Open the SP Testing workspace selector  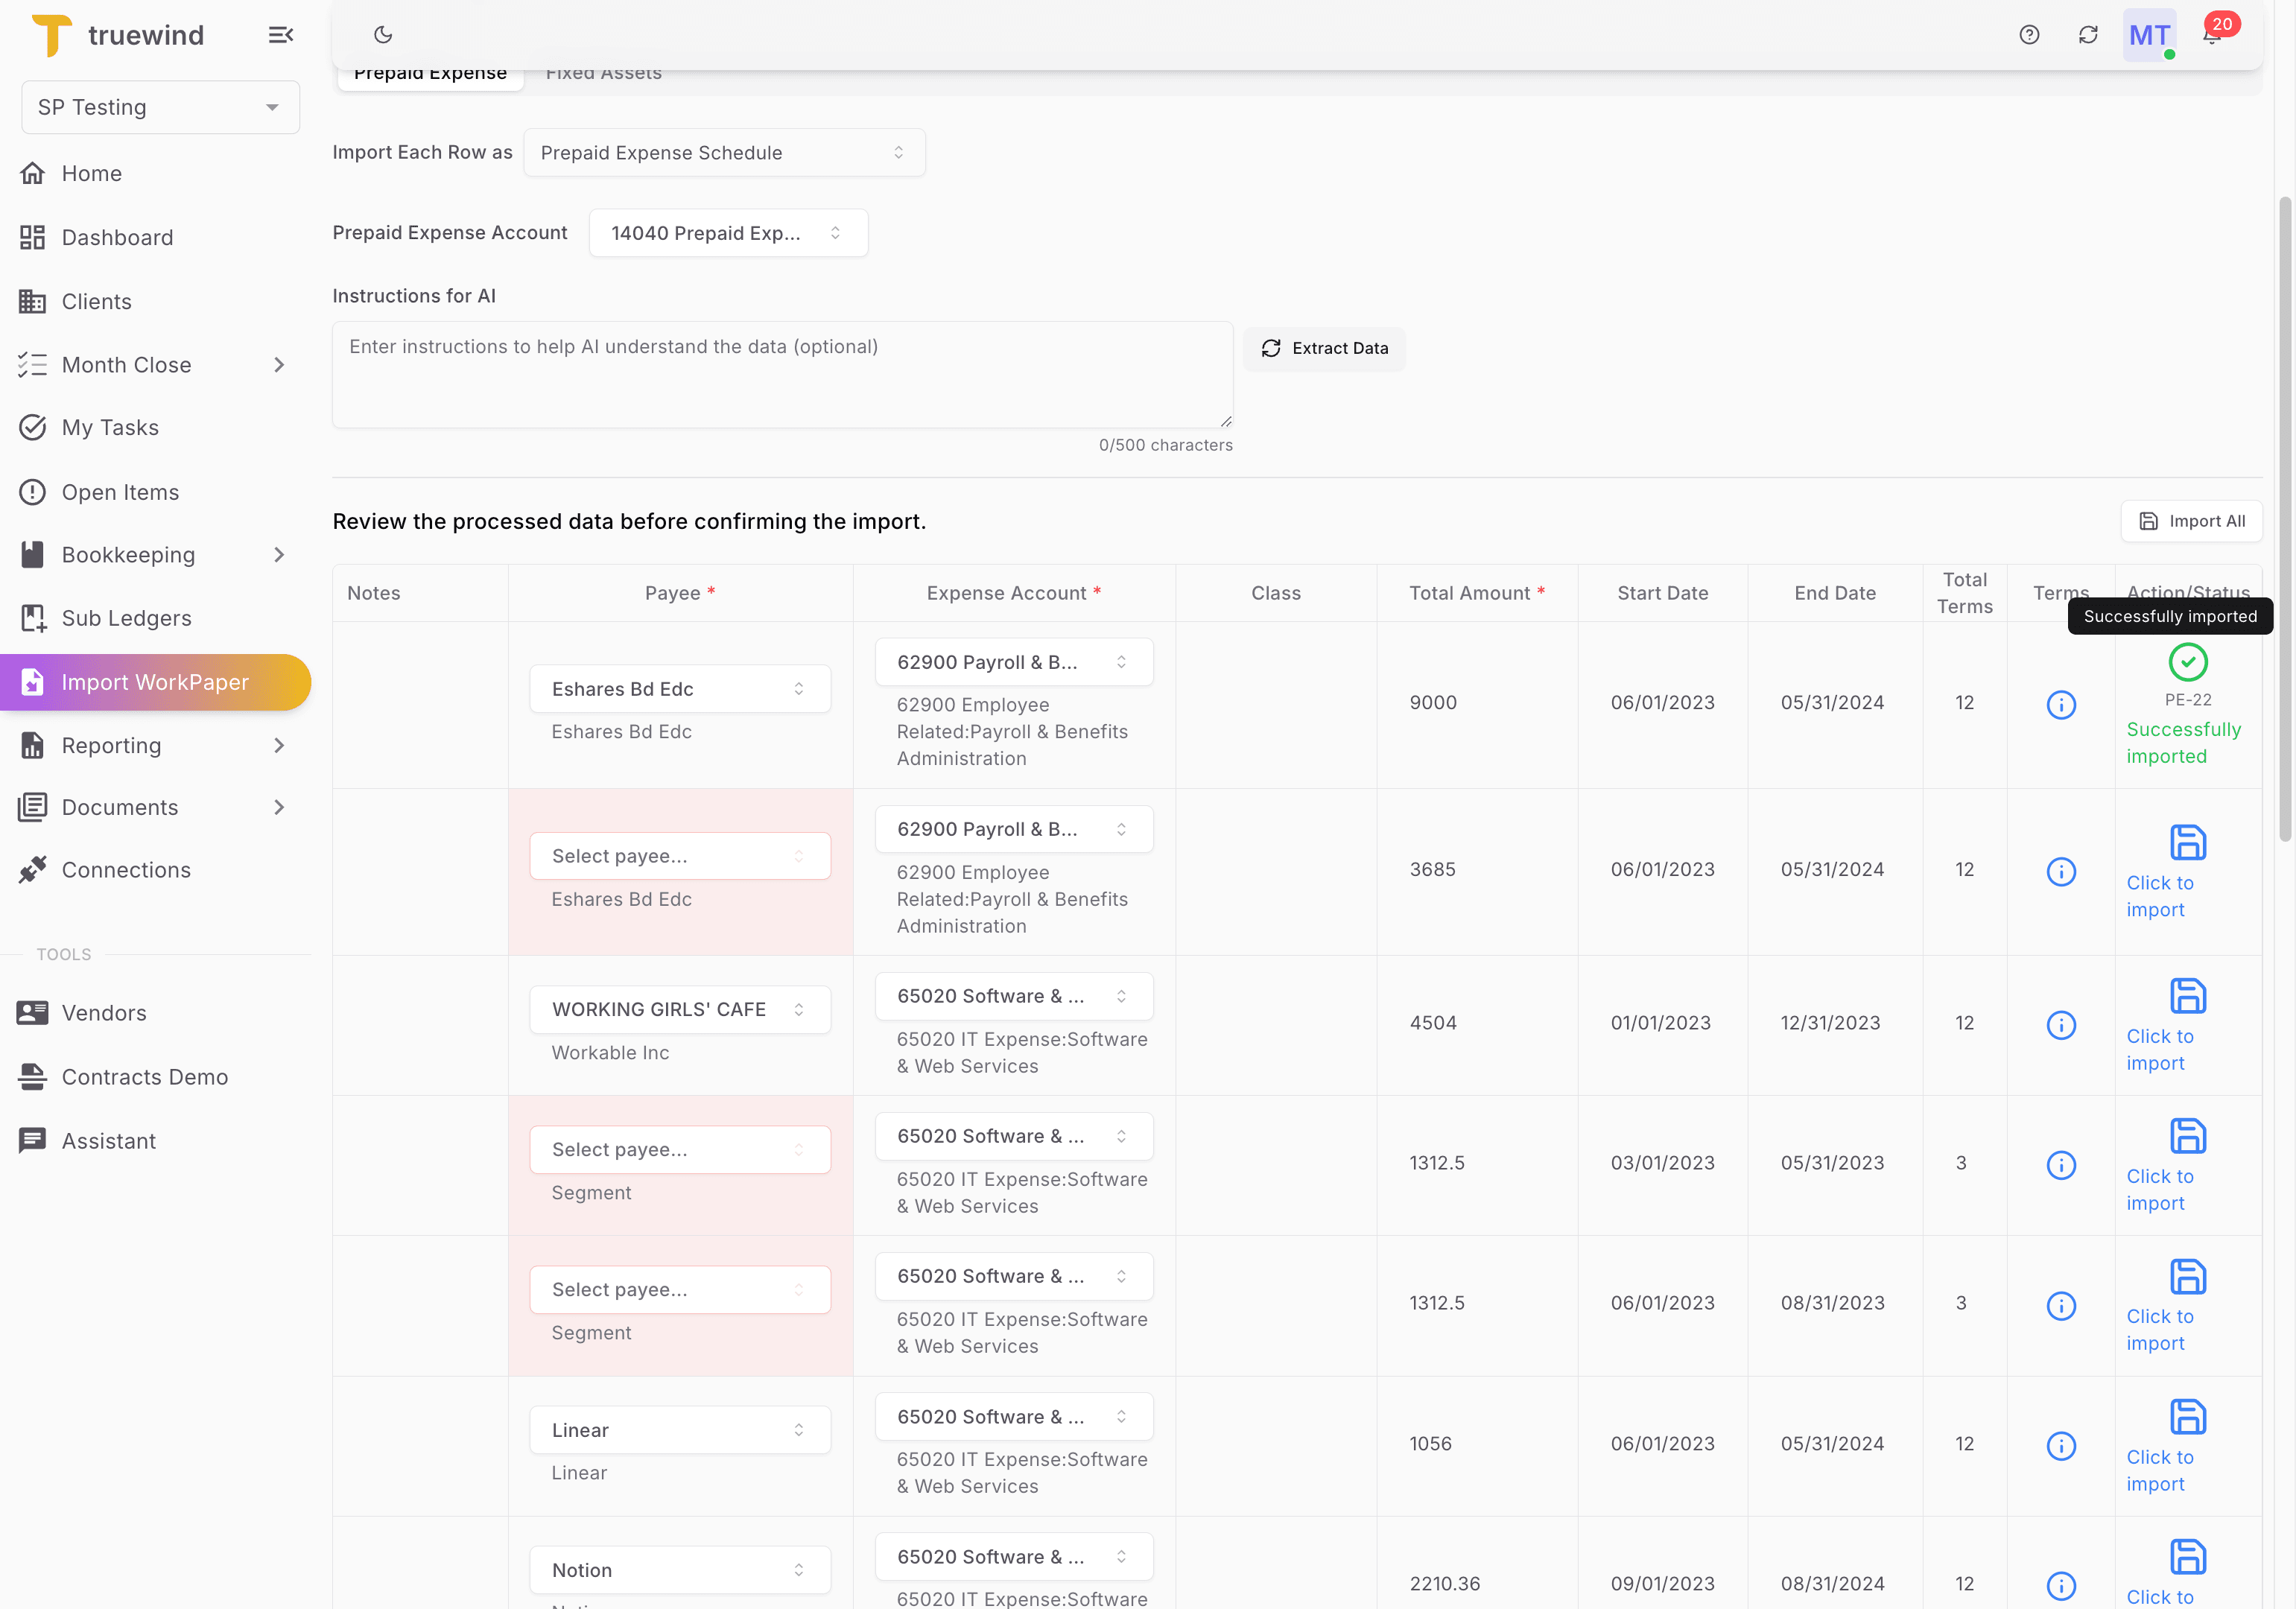click(x=159, y=107)
